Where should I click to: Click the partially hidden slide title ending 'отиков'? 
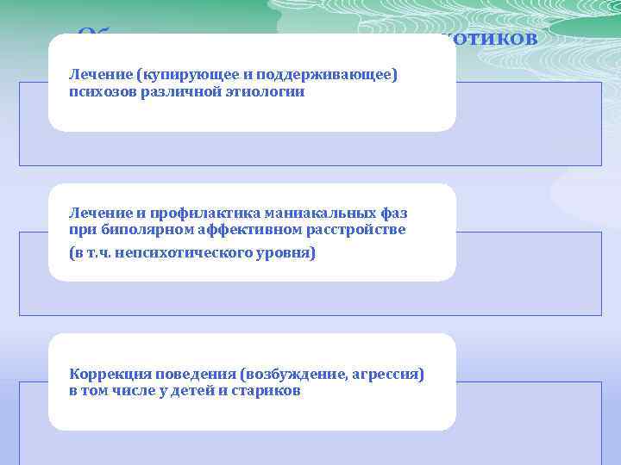tap(307, 38)
